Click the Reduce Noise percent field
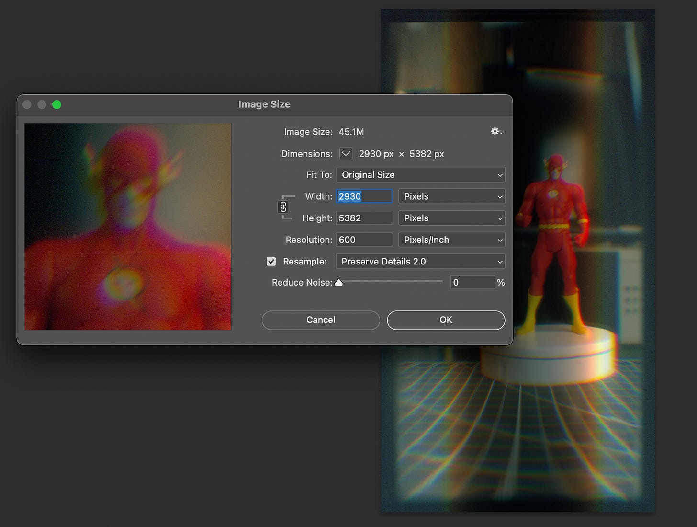 point(472,282)
